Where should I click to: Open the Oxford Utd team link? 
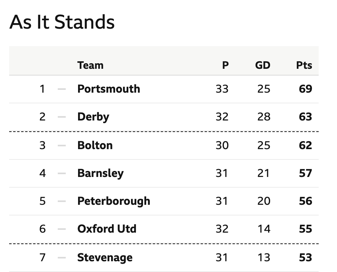[x=107, y=229]
